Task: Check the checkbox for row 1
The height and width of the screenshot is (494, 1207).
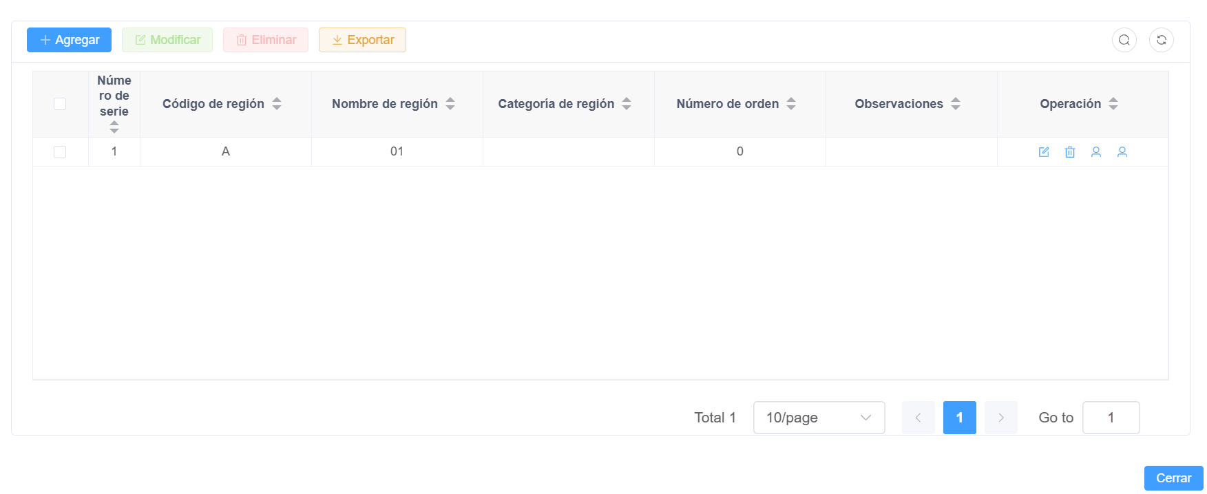Action: pyautogui.click(x=60, y=152)
